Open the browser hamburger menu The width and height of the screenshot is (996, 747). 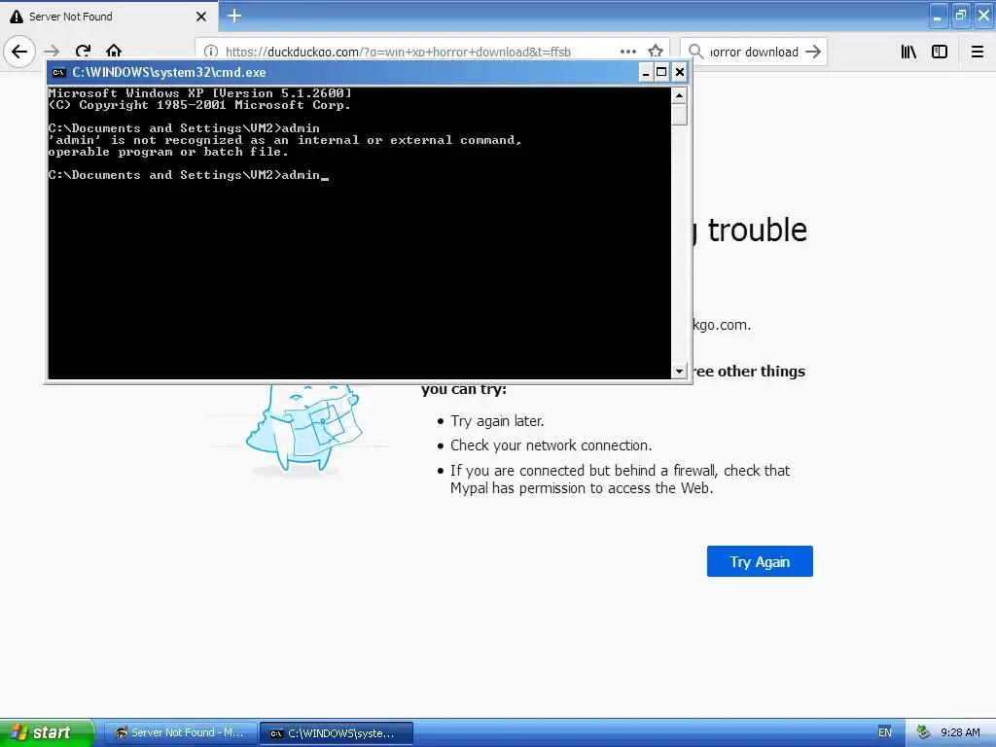(x=978, y=52)
